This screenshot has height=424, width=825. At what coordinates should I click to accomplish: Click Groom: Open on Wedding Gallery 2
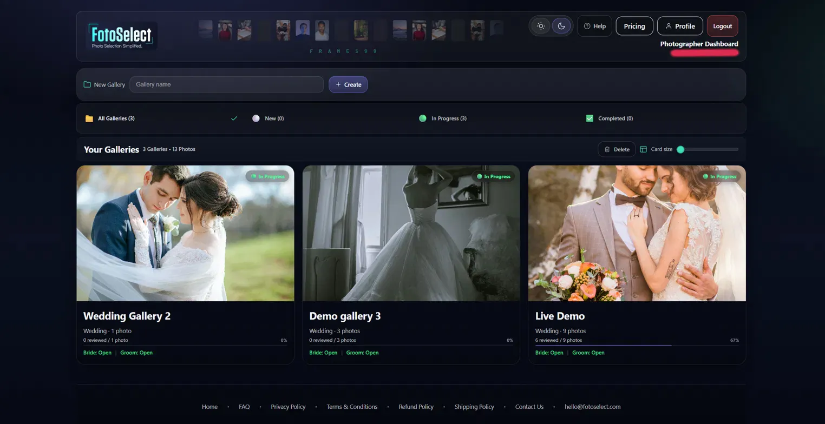(136, 353)
